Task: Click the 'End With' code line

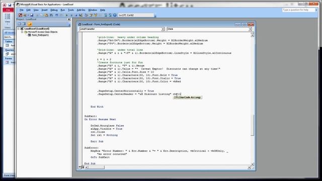Action: 97,107
